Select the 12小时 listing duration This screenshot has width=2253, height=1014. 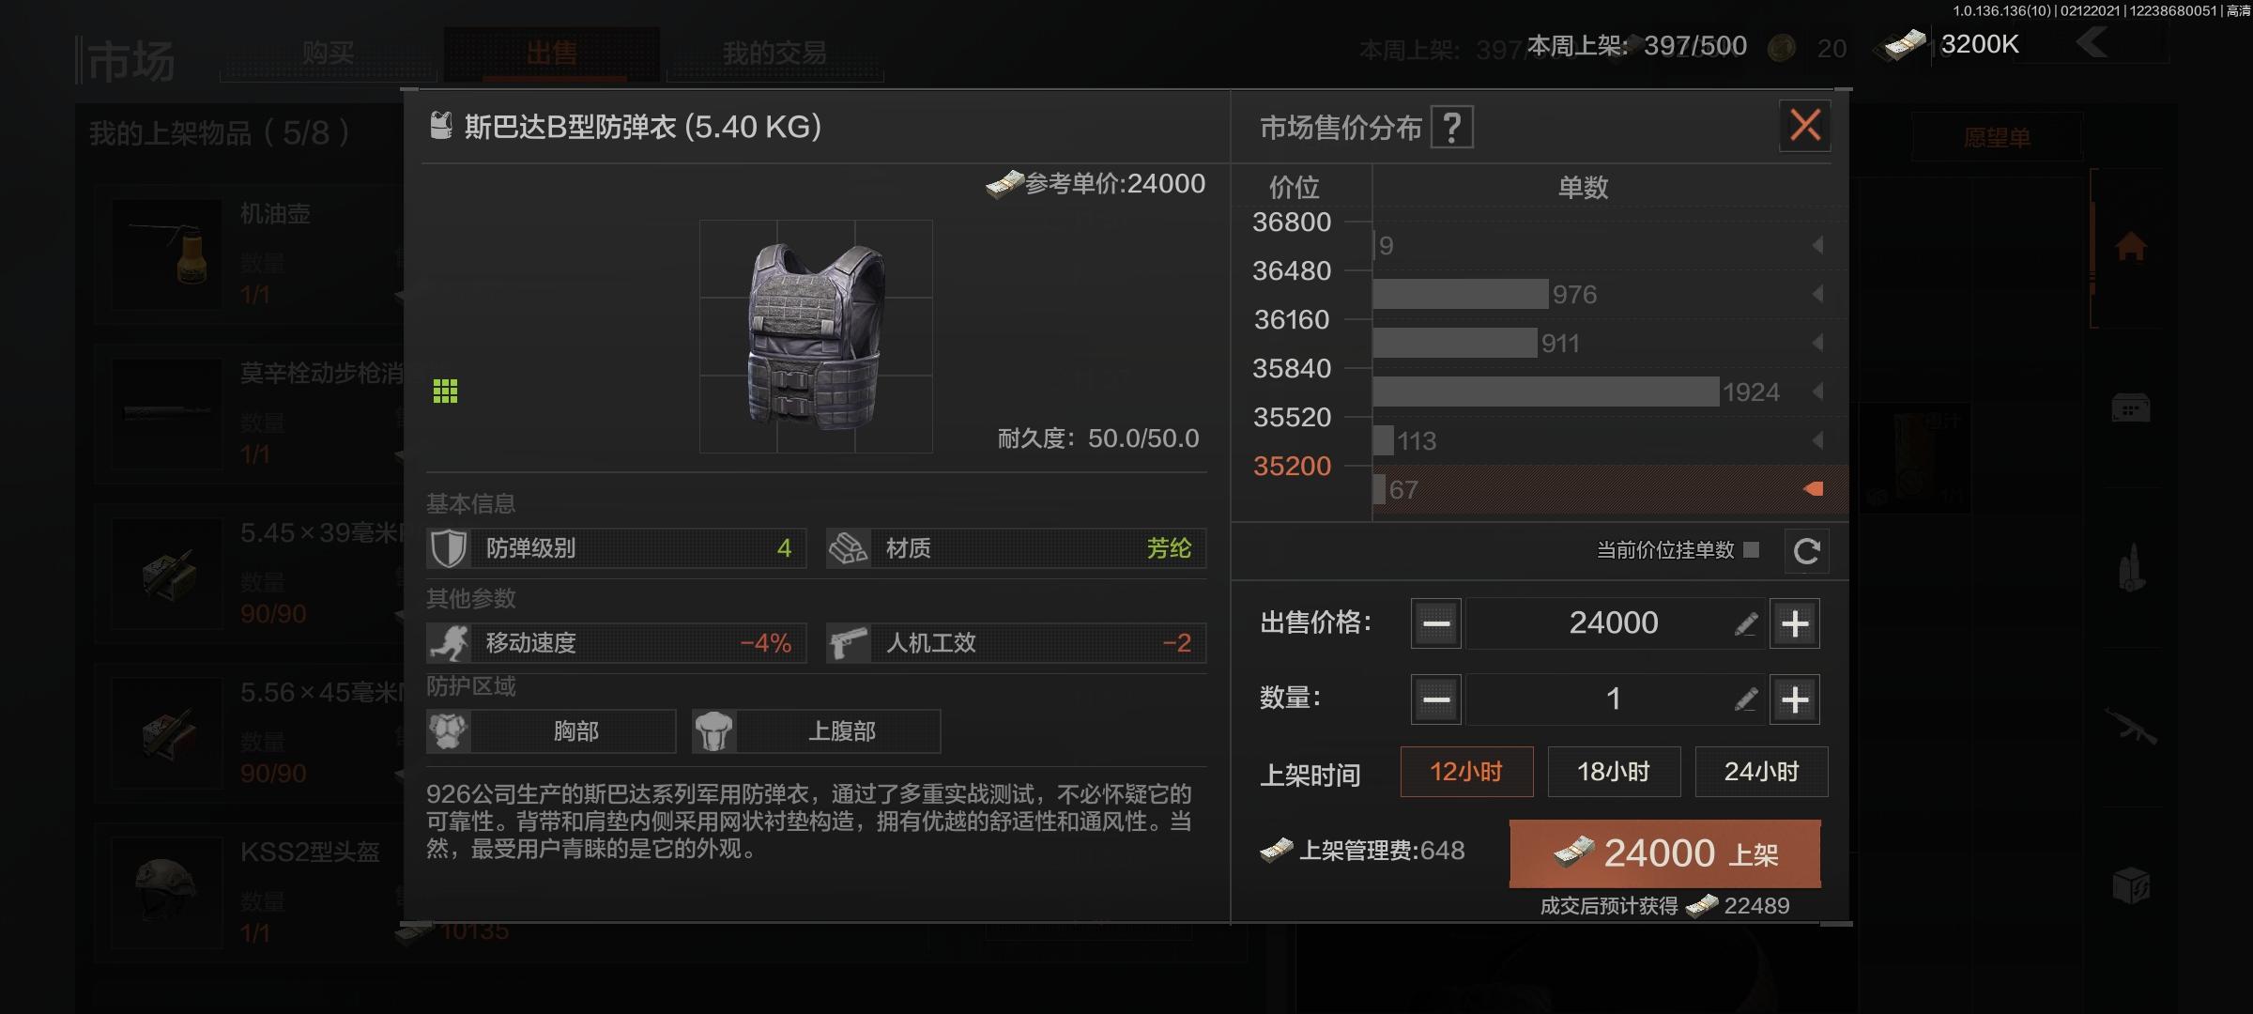click(x=1466, y=772)
